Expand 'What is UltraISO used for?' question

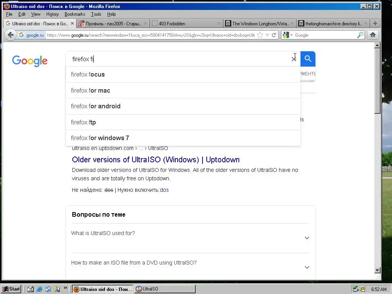tap(190, 238)
